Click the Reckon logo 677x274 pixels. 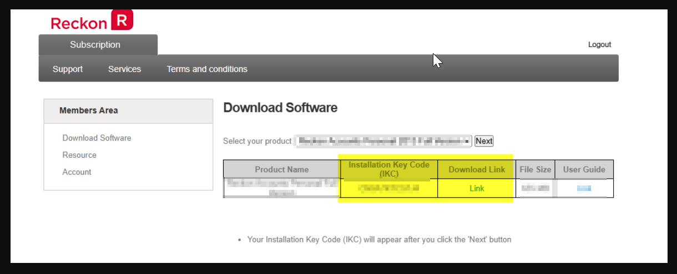pos(92,21)
